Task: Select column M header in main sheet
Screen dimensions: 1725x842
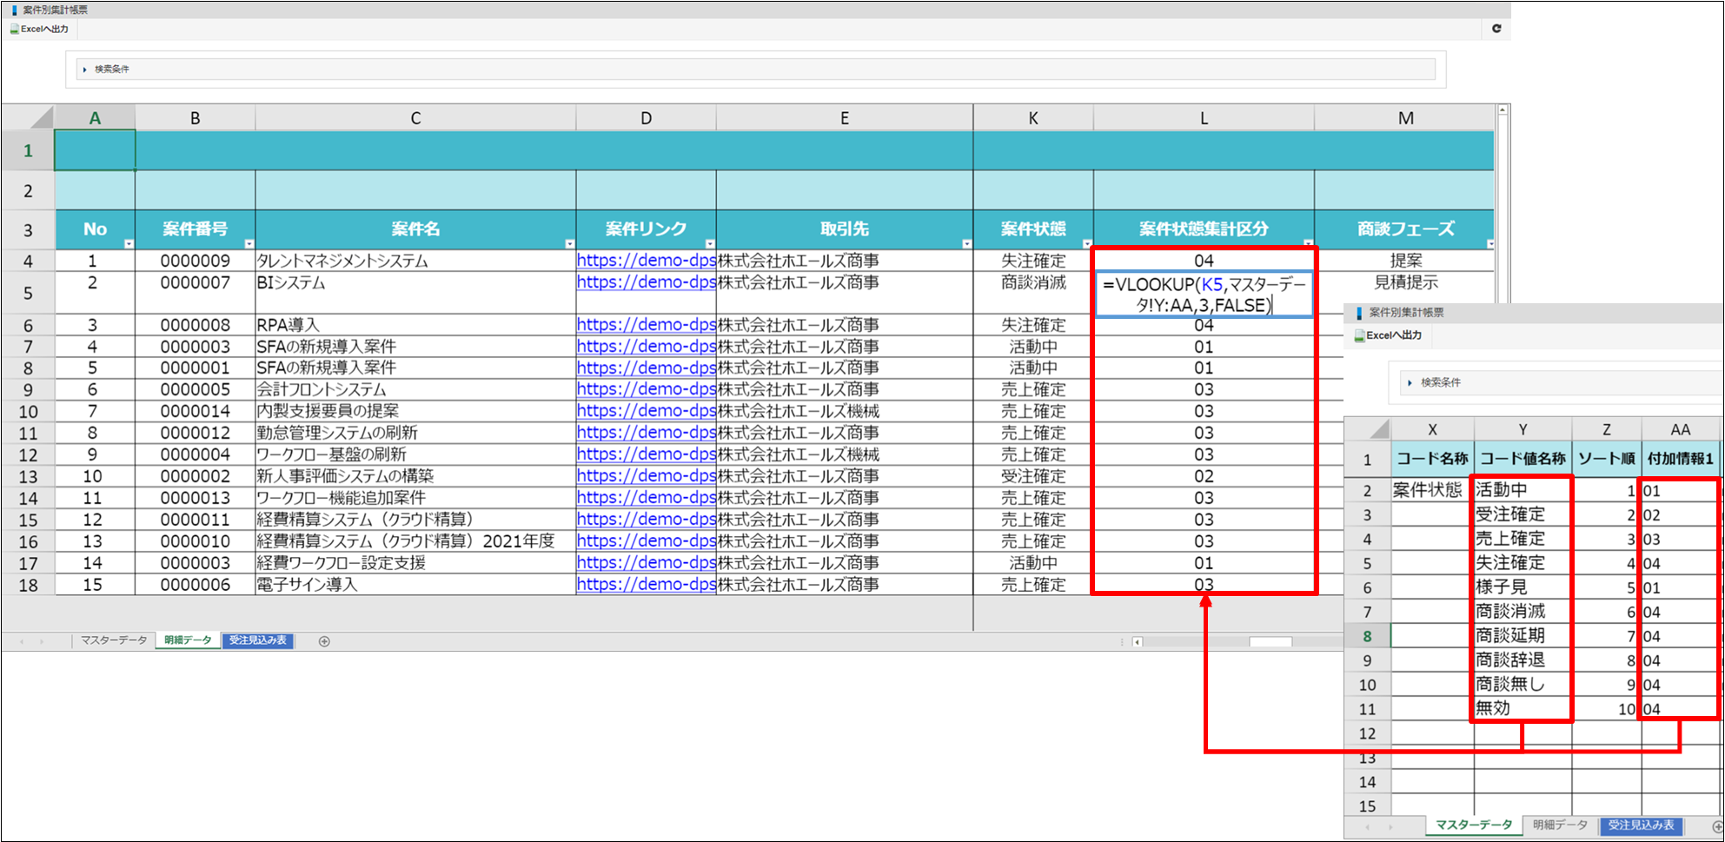Action: click(1405, 118)
